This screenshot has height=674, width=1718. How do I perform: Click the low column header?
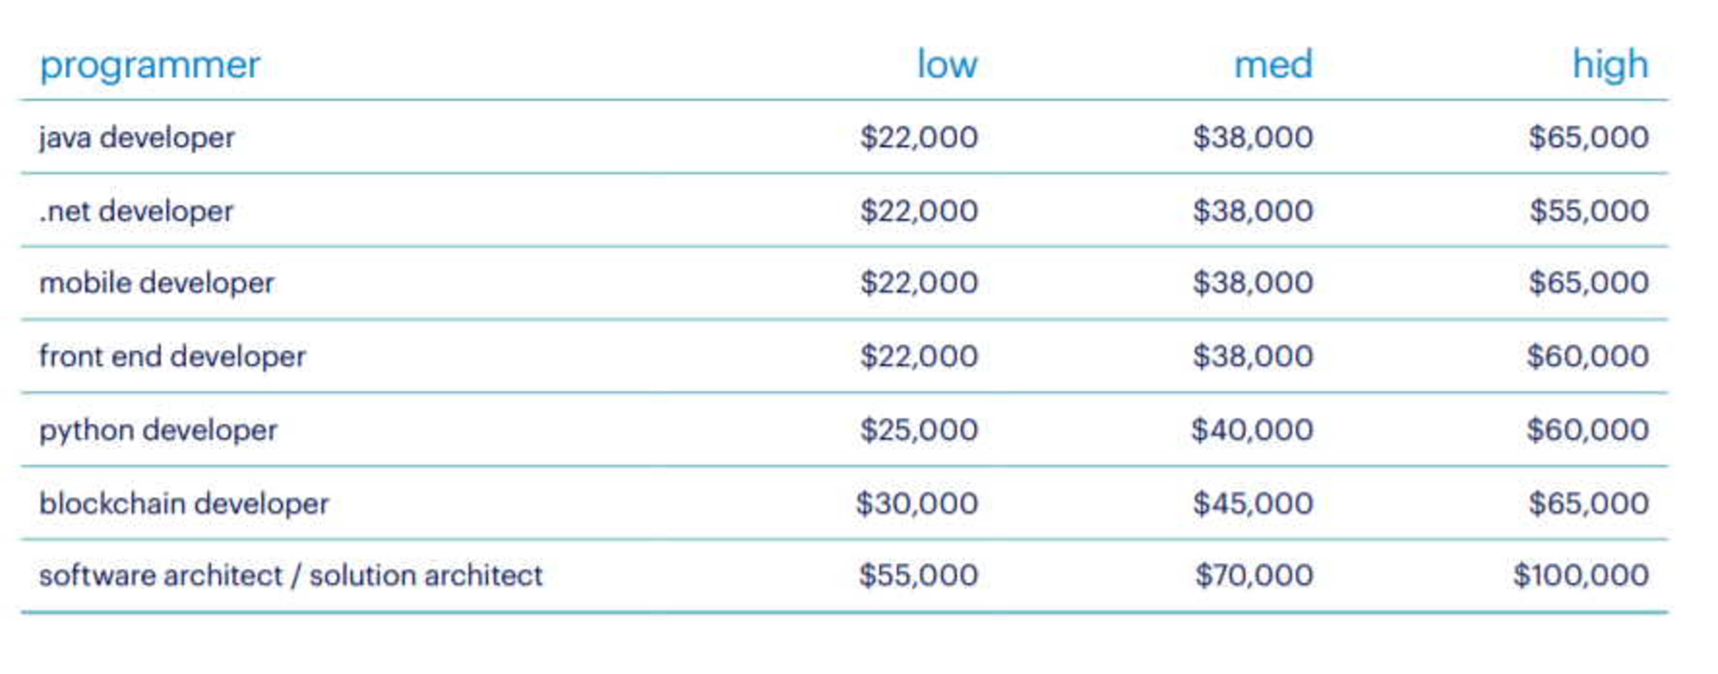coord(947,65)
